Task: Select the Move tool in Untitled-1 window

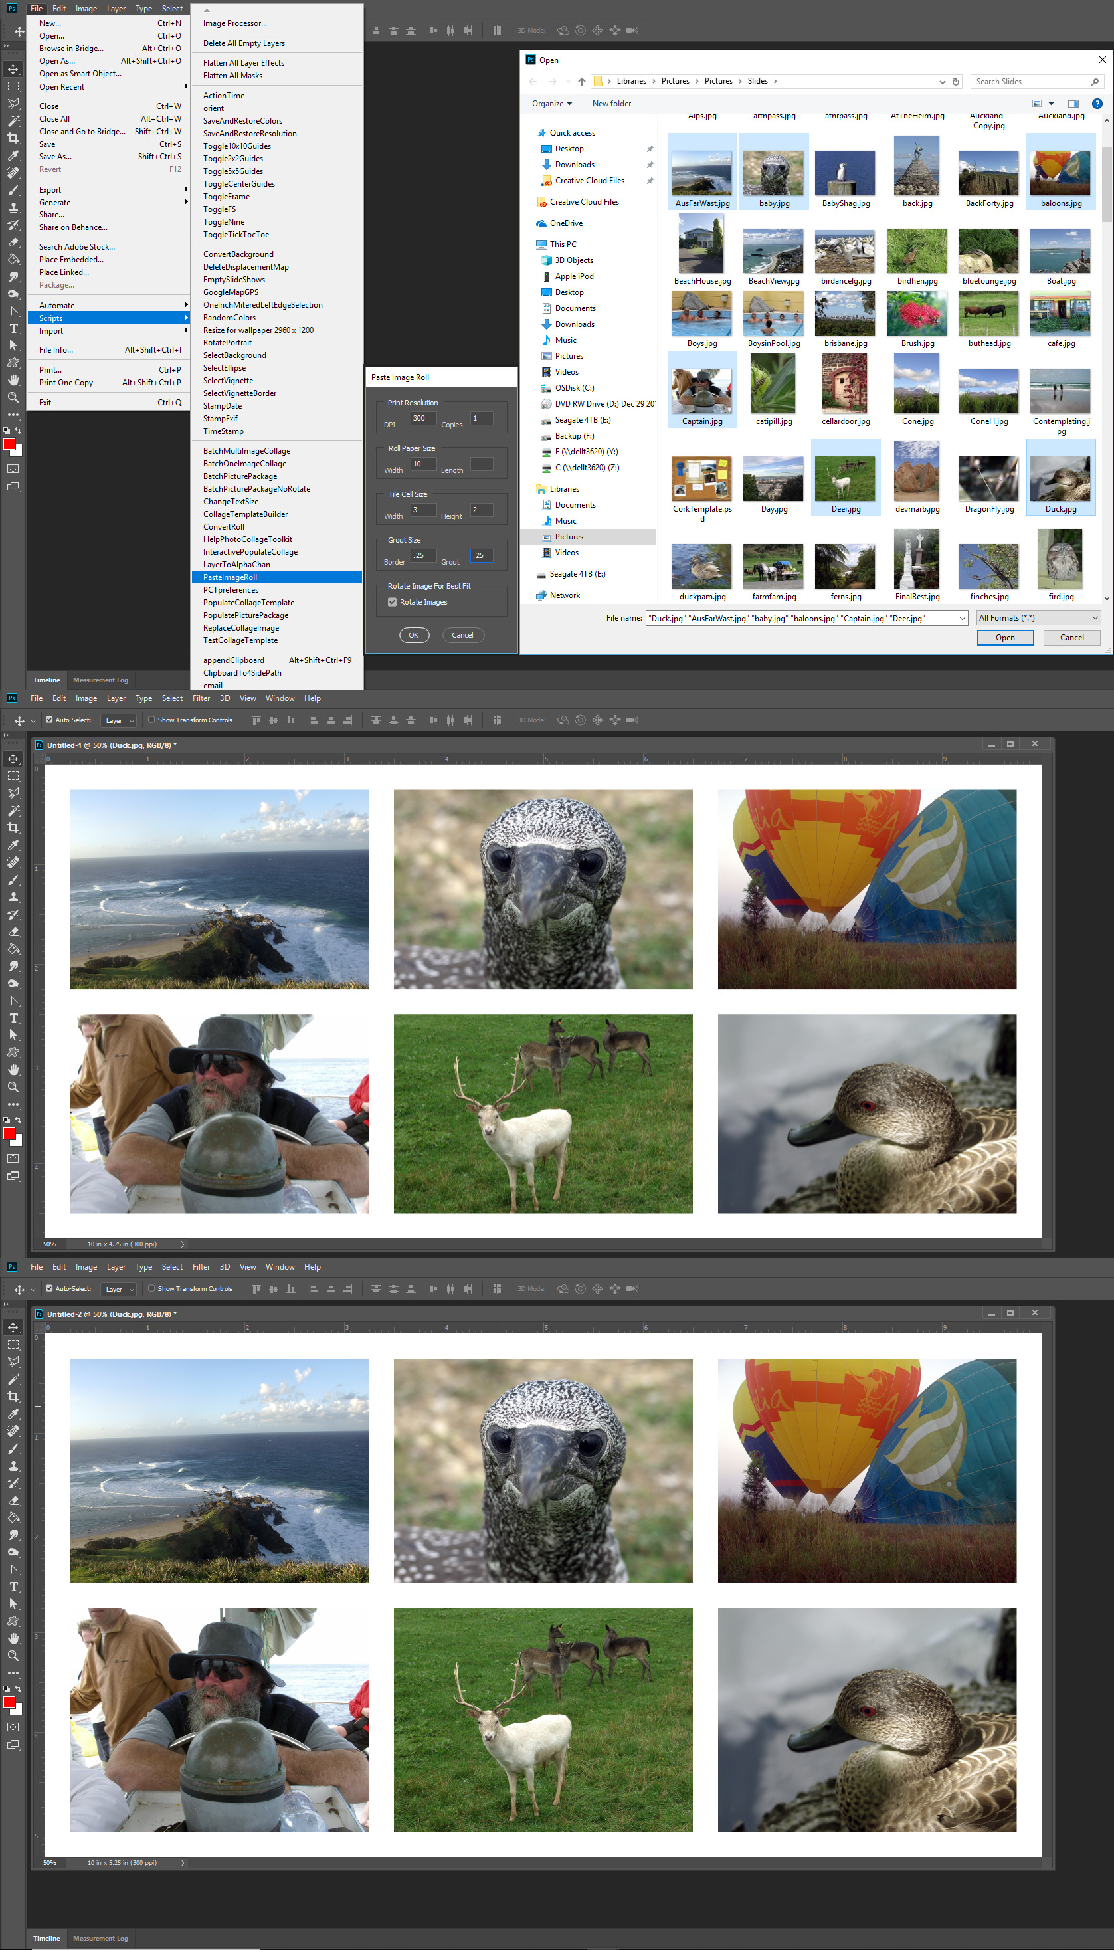Action: click(13, 759)
